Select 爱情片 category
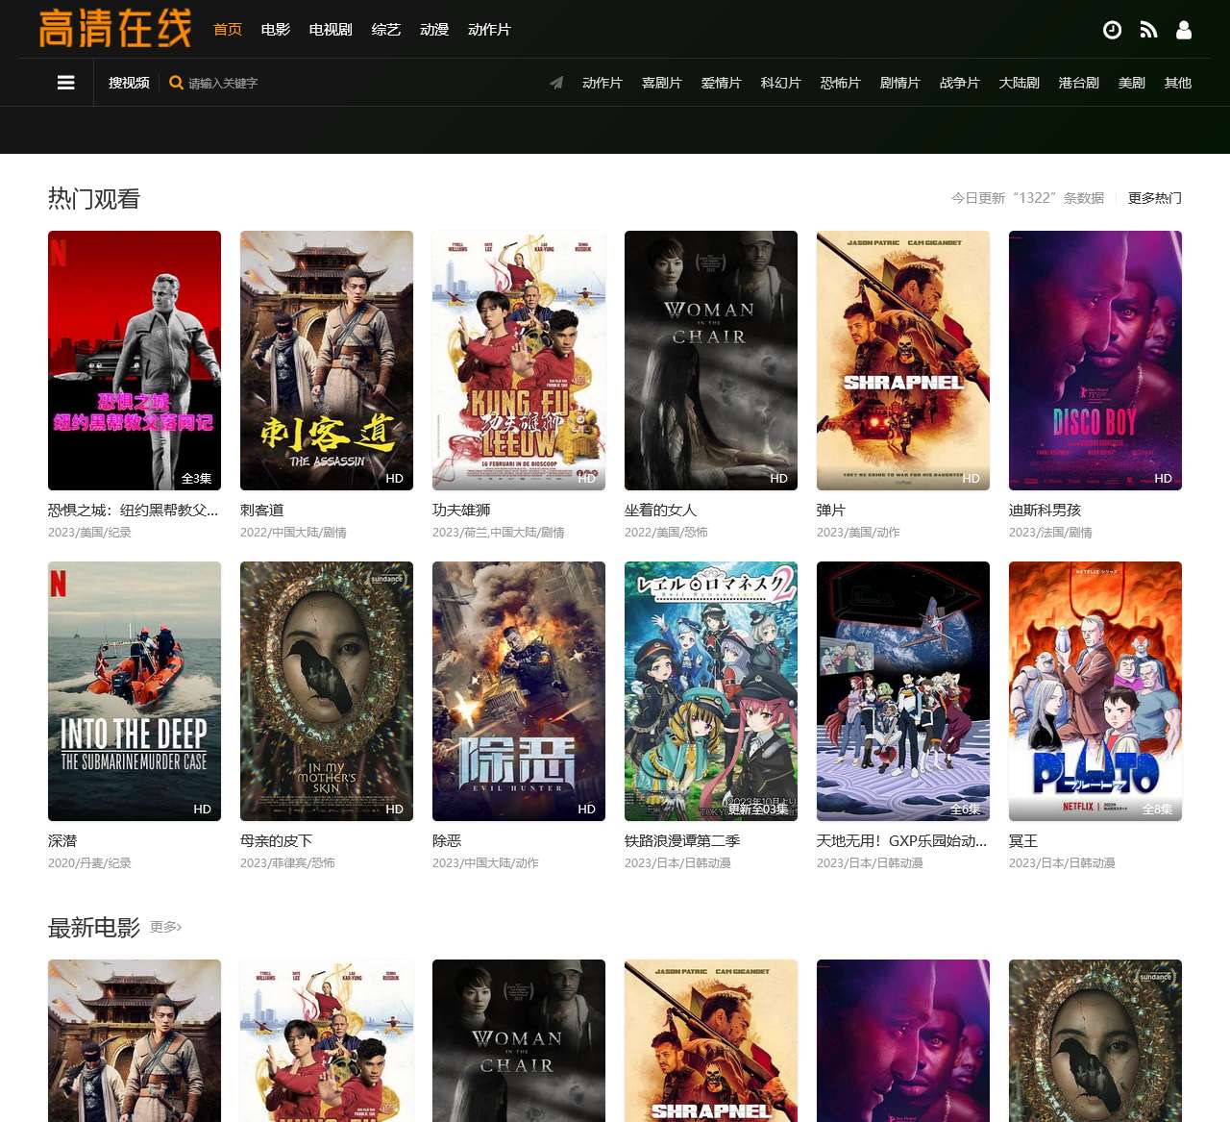Screen dimensions: 1230x1122 coord(722,83)
